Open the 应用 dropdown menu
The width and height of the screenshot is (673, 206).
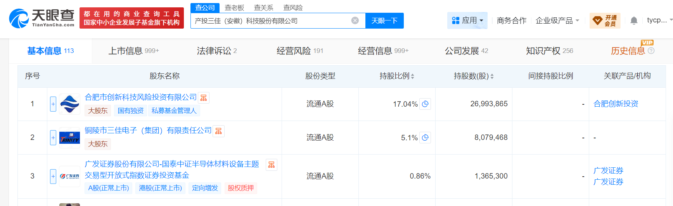point(467,20)
